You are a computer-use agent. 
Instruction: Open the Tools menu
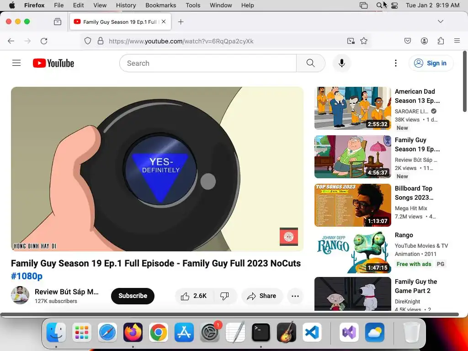[193, 5]
